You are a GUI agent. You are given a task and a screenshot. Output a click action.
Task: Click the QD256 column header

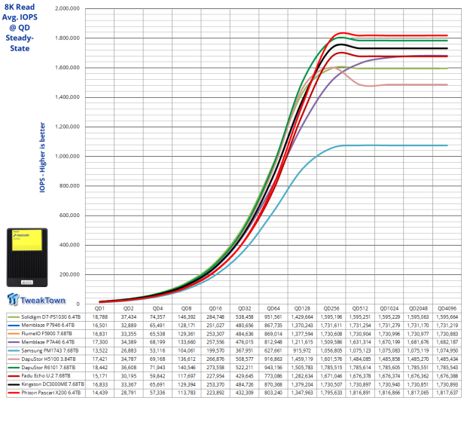click(x=331, y=308)
